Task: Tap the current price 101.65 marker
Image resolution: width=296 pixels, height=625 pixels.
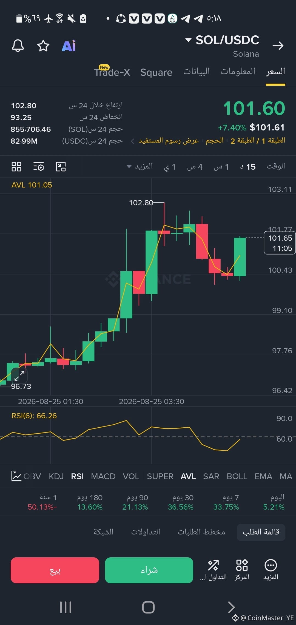Action: click(x=280, y=243)
